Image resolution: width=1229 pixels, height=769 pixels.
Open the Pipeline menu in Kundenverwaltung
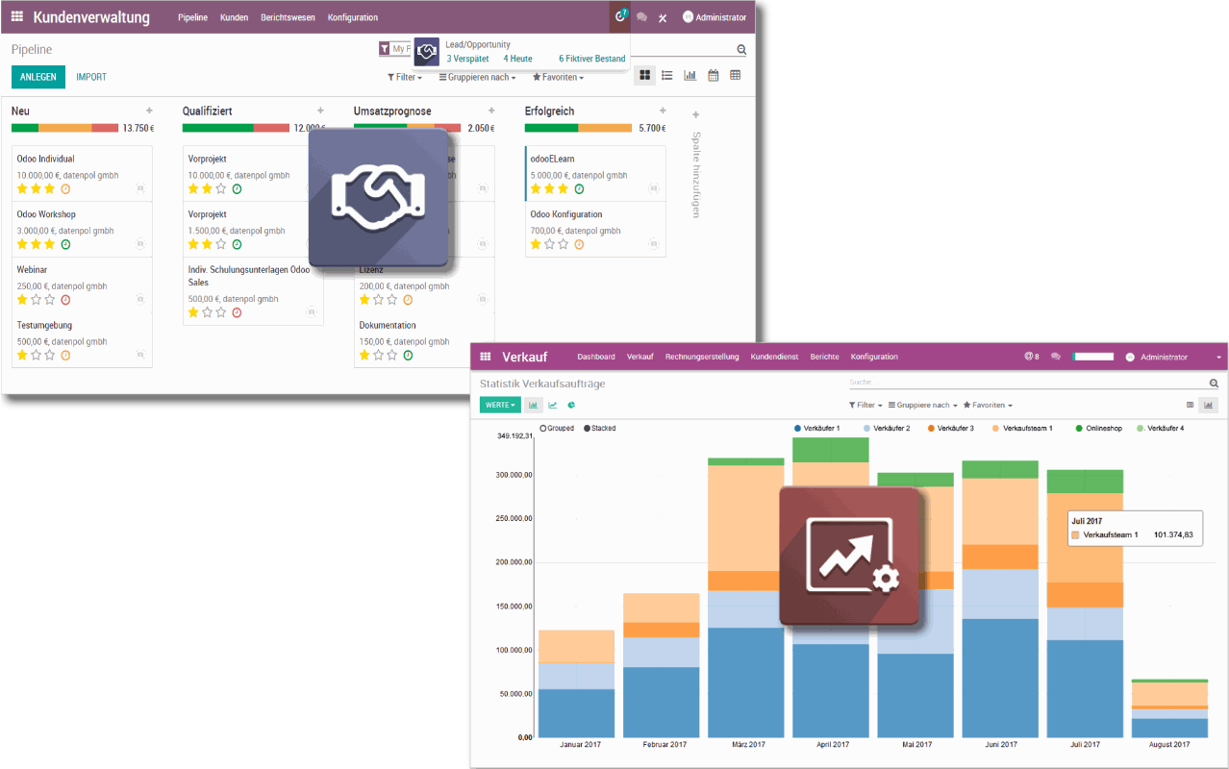pos(192,17)
